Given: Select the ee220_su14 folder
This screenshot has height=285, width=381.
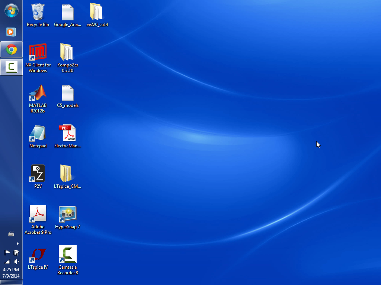Looking at the screenshot, I should click(97, 12).
